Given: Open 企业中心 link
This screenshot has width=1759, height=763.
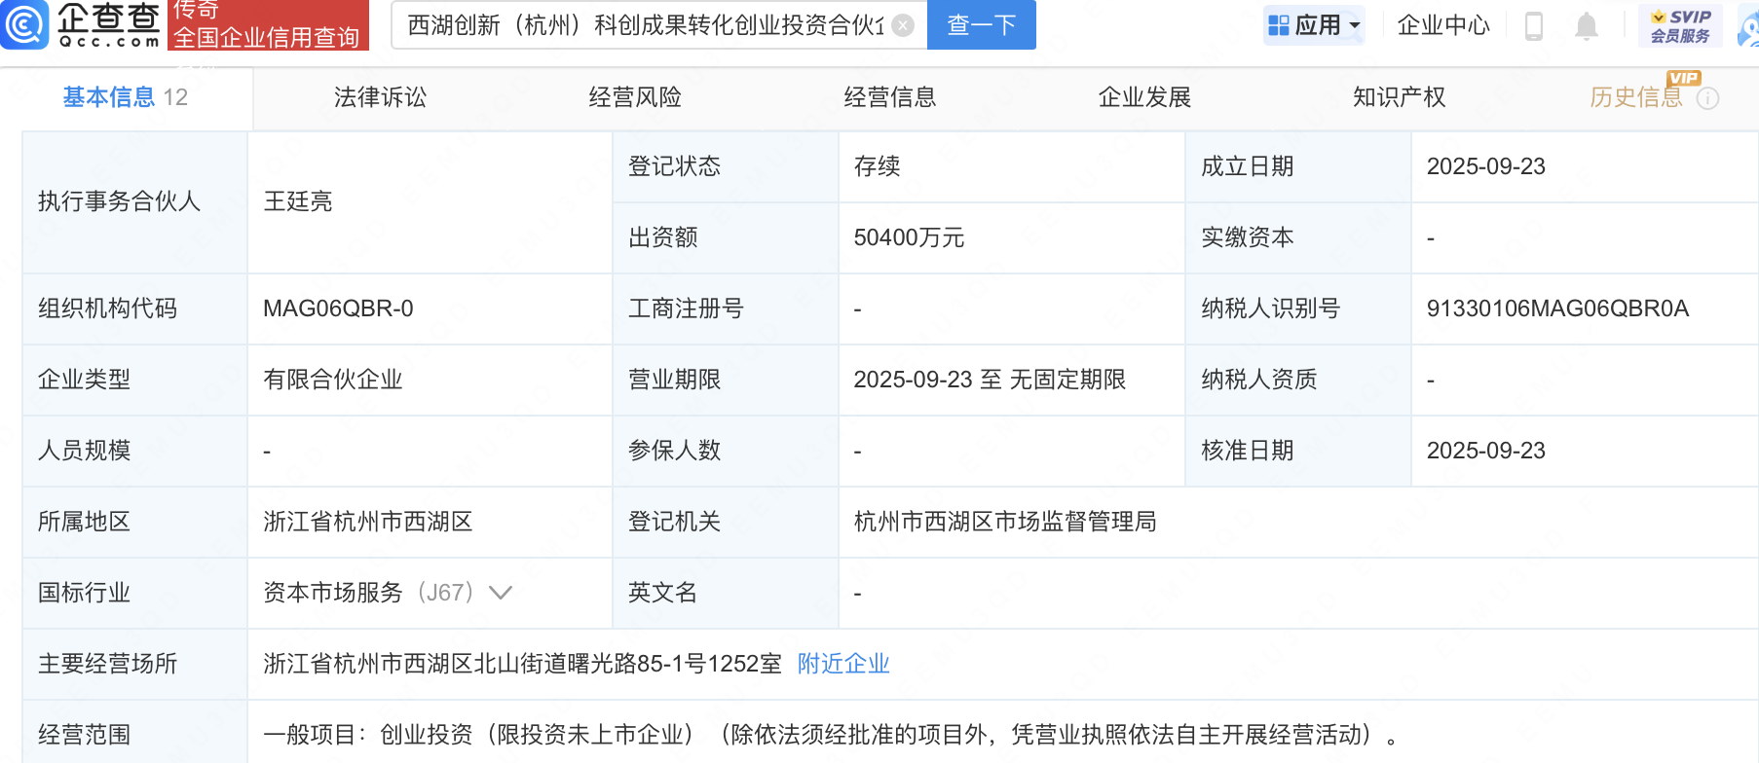Looking at the screenshot, I should click(x=1443, y=25).
